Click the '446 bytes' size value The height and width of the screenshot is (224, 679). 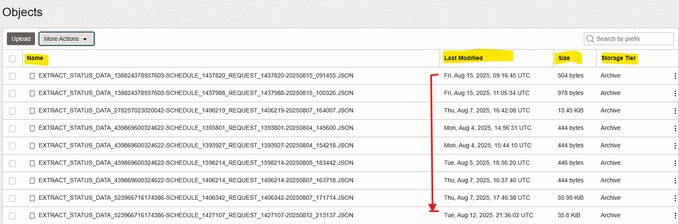[571, 163]
